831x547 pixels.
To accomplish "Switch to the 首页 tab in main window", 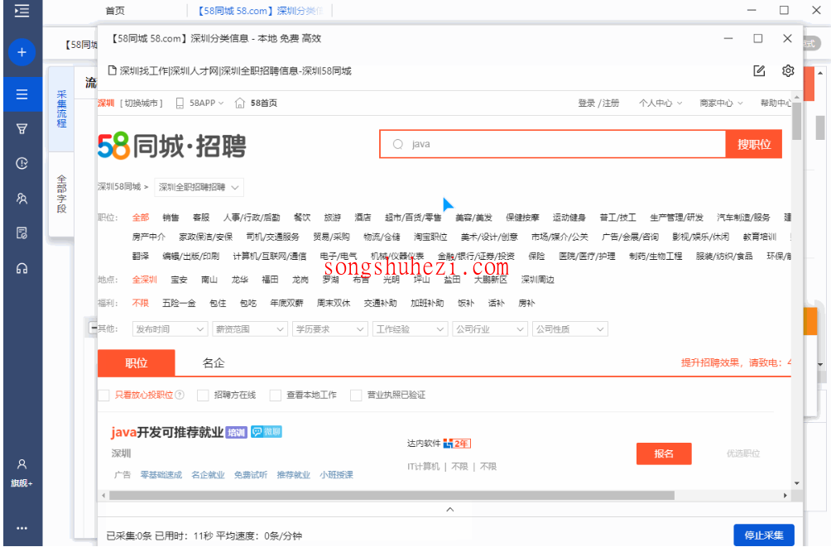I will click(115, 11).
